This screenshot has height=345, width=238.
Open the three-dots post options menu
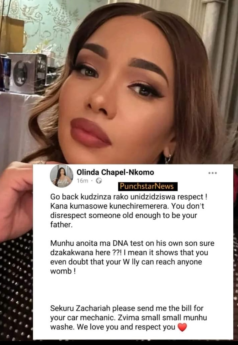click(213, 173)
